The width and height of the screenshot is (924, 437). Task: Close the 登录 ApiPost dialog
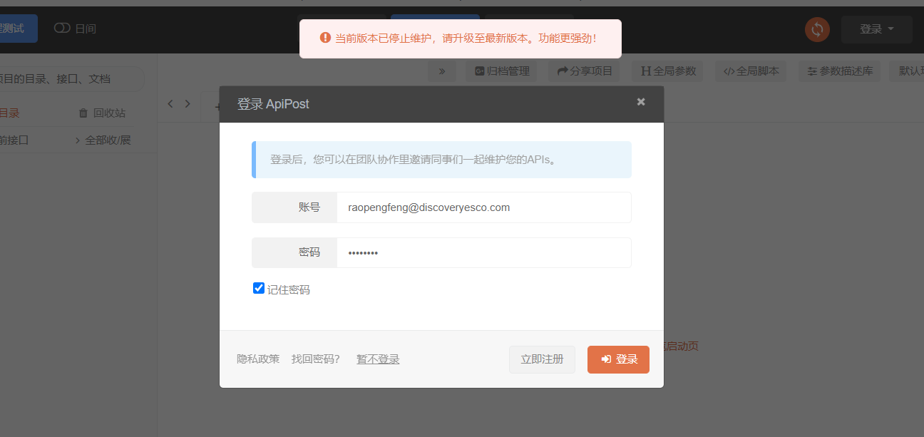(641, 102)
